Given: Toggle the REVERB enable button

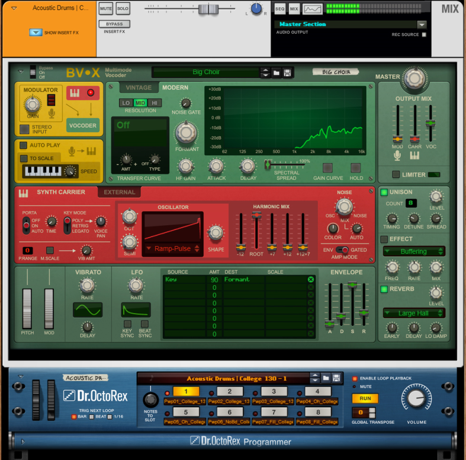Looking at the screenshot, I should 384,289.
